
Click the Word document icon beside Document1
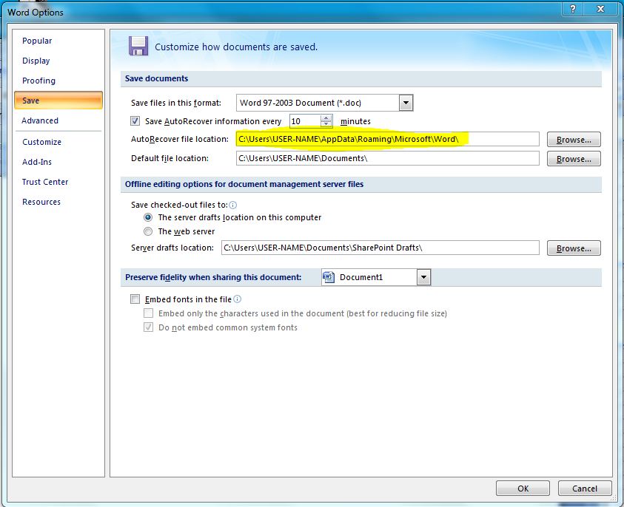pos(327,276)
